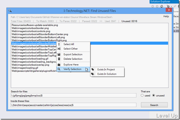Choose Exists In Solution submenu item
180x120 pixels.
pyautogui.click(x=107, y=74)
